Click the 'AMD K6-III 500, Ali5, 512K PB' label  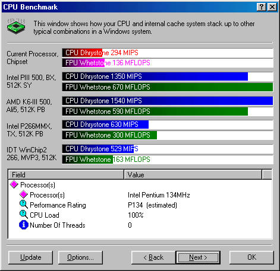click(x=29, y=106)
